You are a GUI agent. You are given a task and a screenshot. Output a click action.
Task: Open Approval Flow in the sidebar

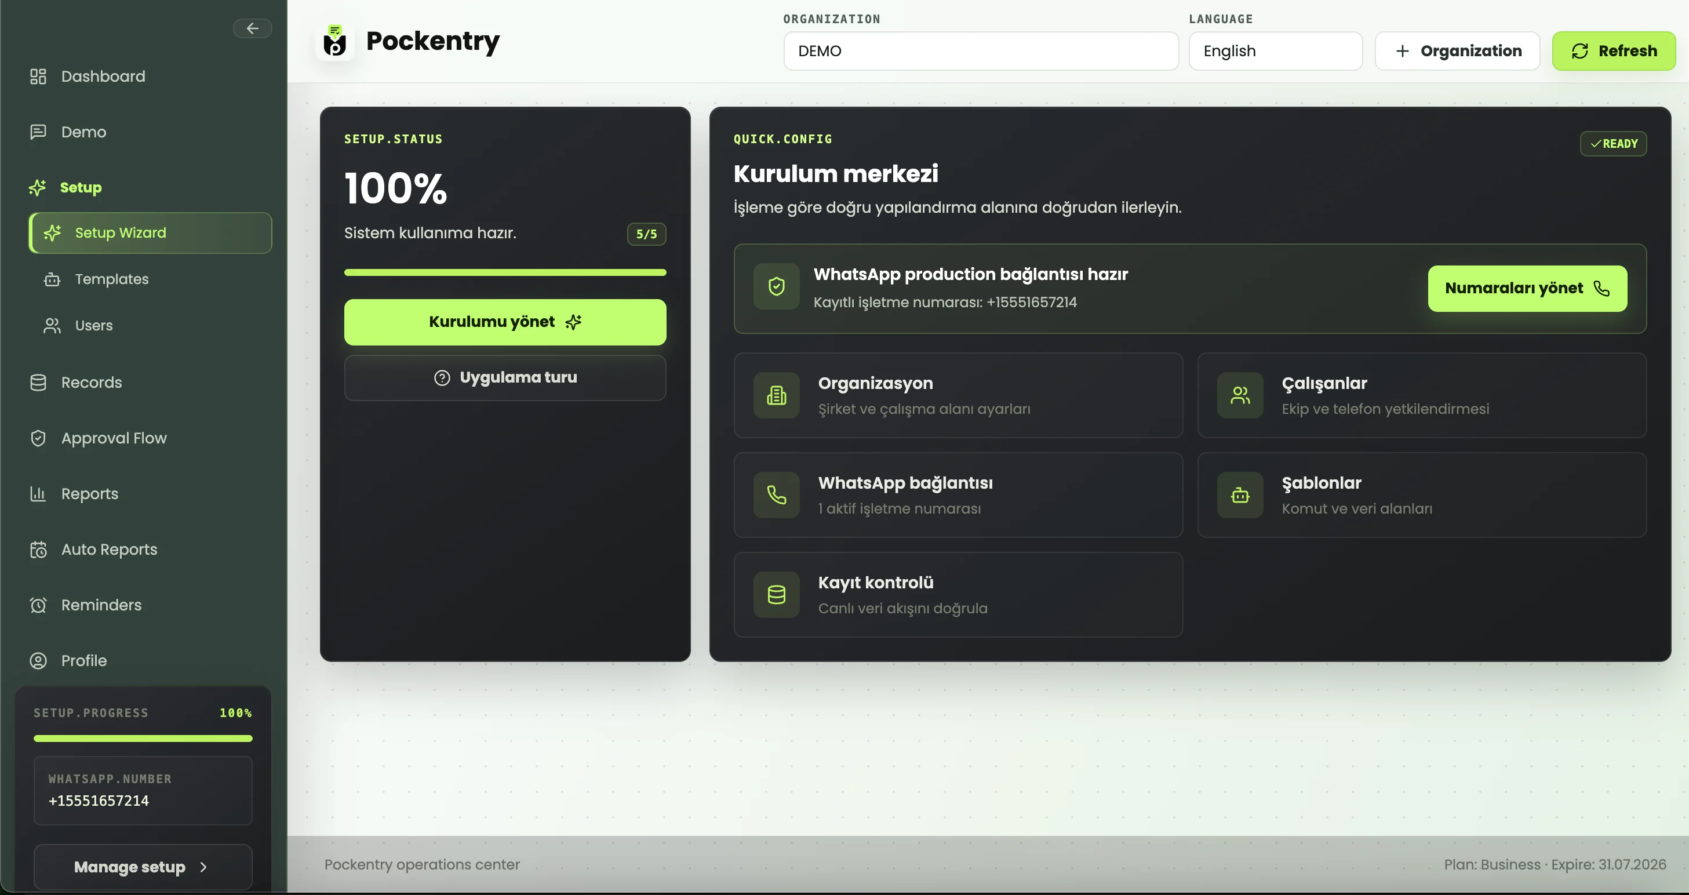pyautogui.click(x=150, y=438)
